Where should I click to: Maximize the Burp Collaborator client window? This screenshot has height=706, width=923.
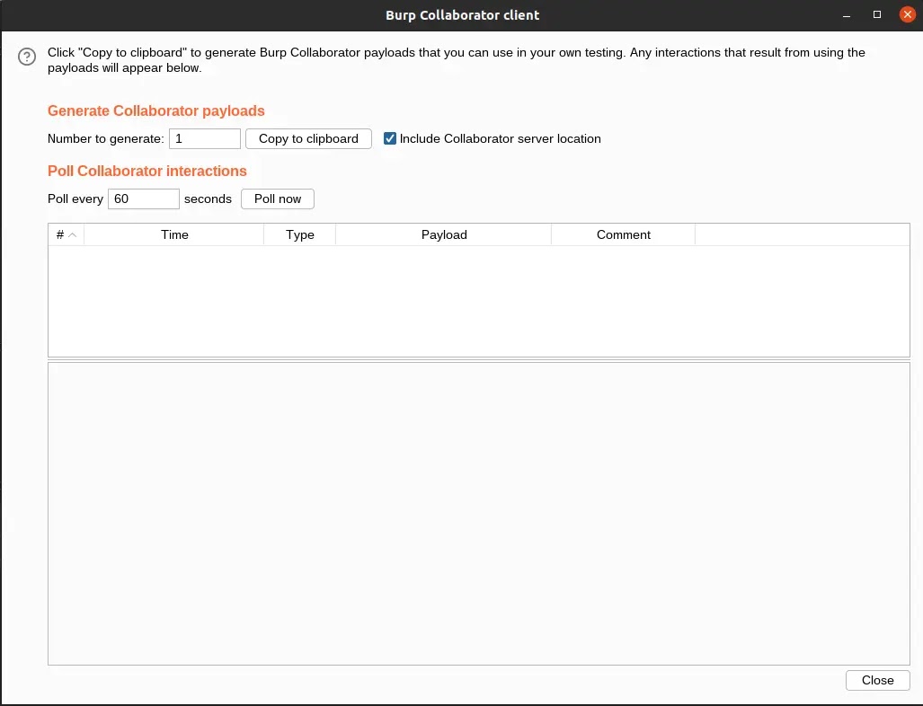pos(877,14)
